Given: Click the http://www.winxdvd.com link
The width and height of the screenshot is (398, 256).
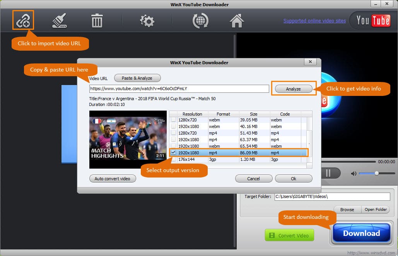Looking at the screenshot, I should tap(371, 253).
